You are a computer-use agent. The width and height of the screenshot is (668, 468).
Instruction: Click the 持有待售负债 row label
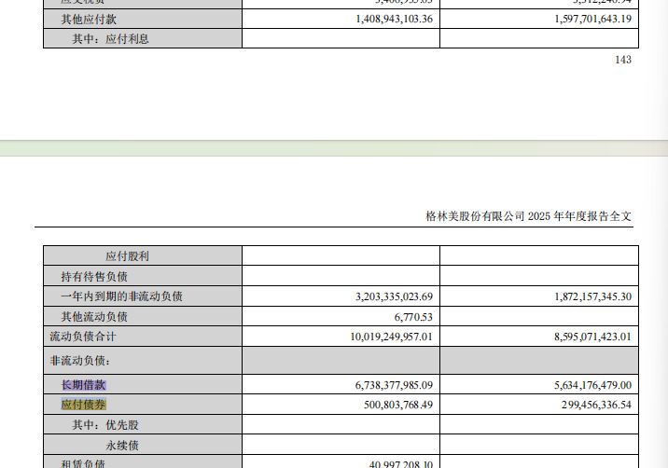[93, 277]
